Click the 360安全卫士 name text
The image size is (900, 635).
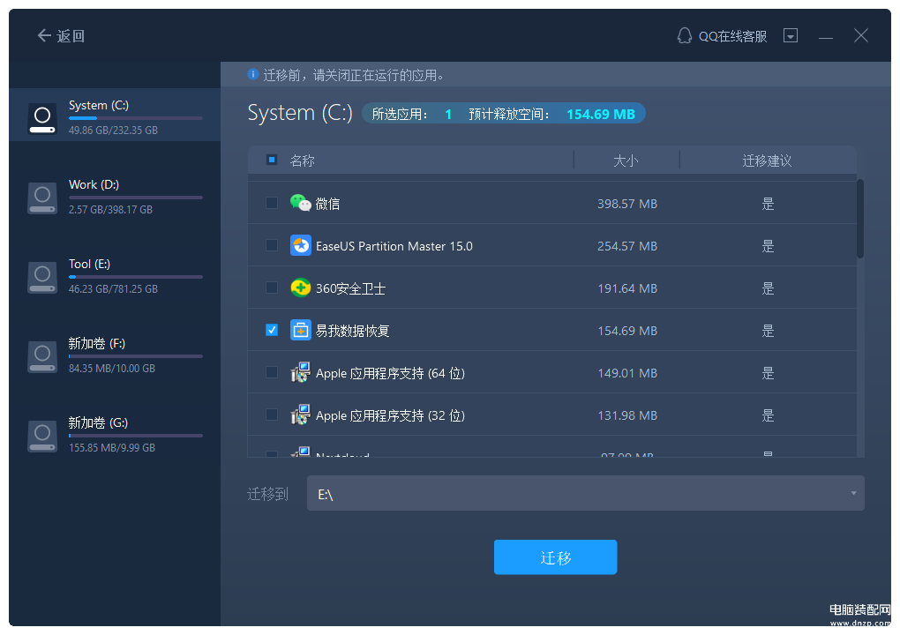(x=350, y=288)
